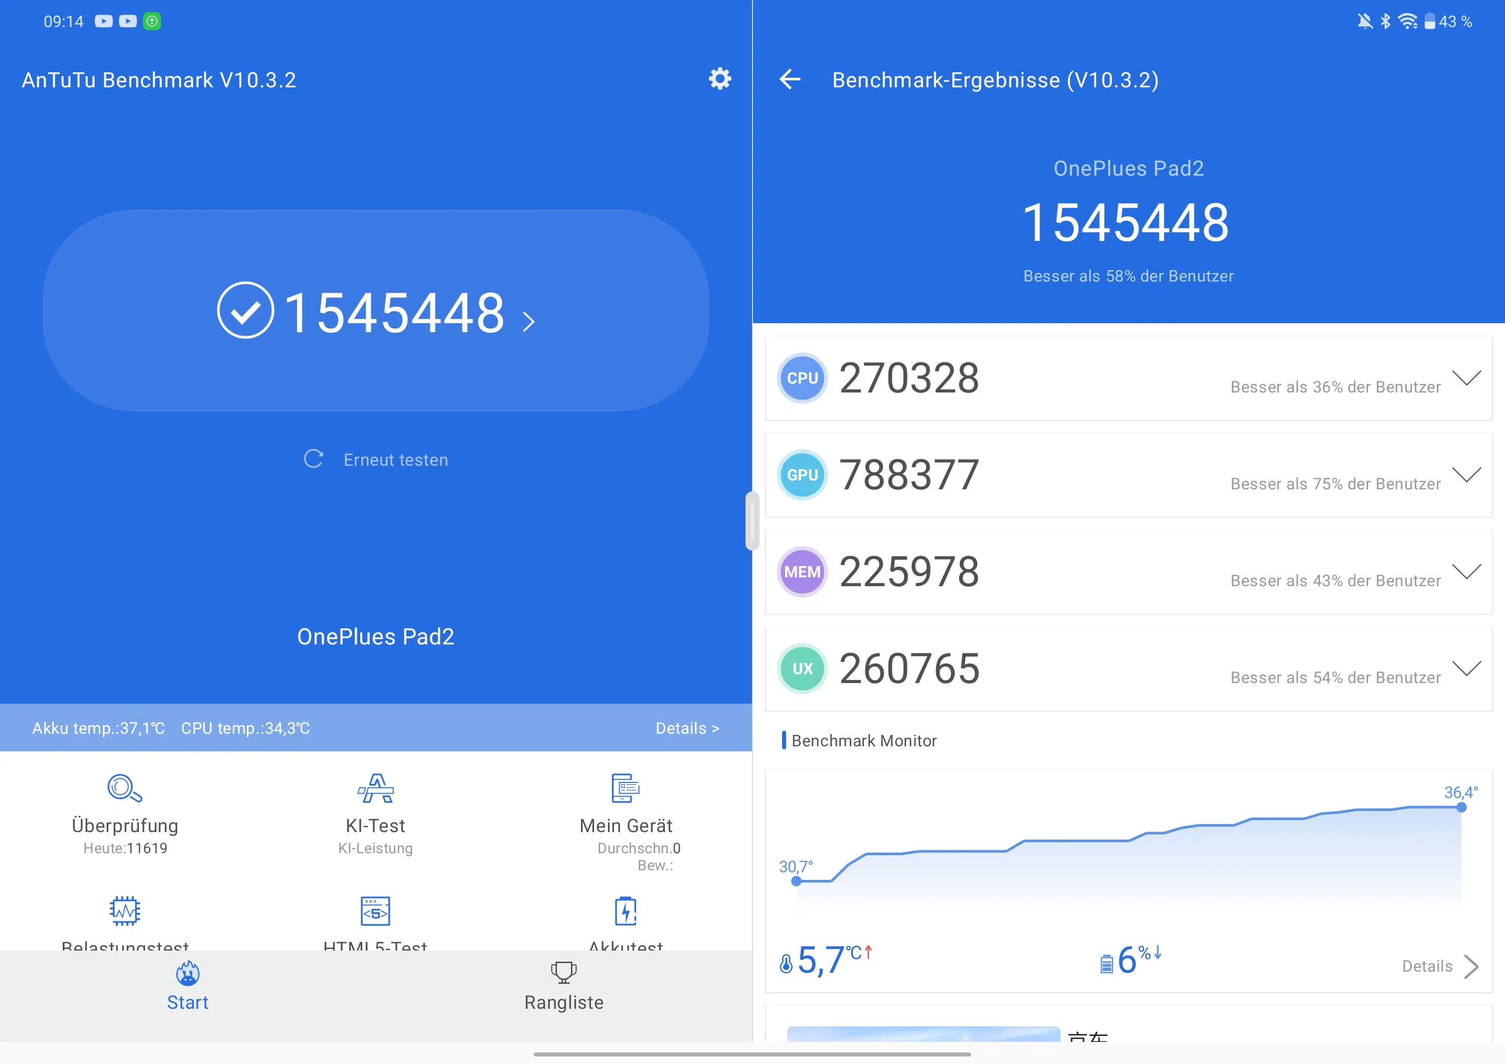The height and width of the screenshot is (1064, 1505).
Task: Expand the MEM score 225978 row
Action: (1466, 572)
